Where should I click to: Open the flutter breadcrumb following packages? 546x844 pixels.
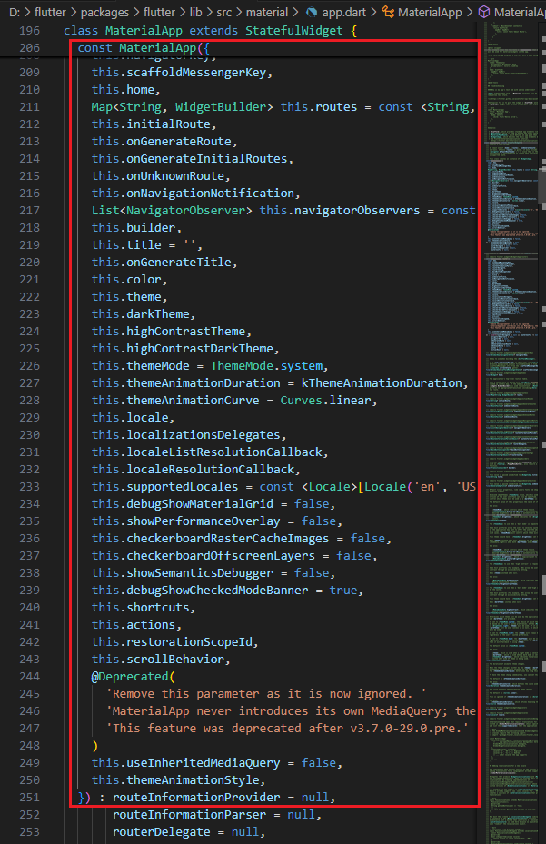(x=159, y=12)
